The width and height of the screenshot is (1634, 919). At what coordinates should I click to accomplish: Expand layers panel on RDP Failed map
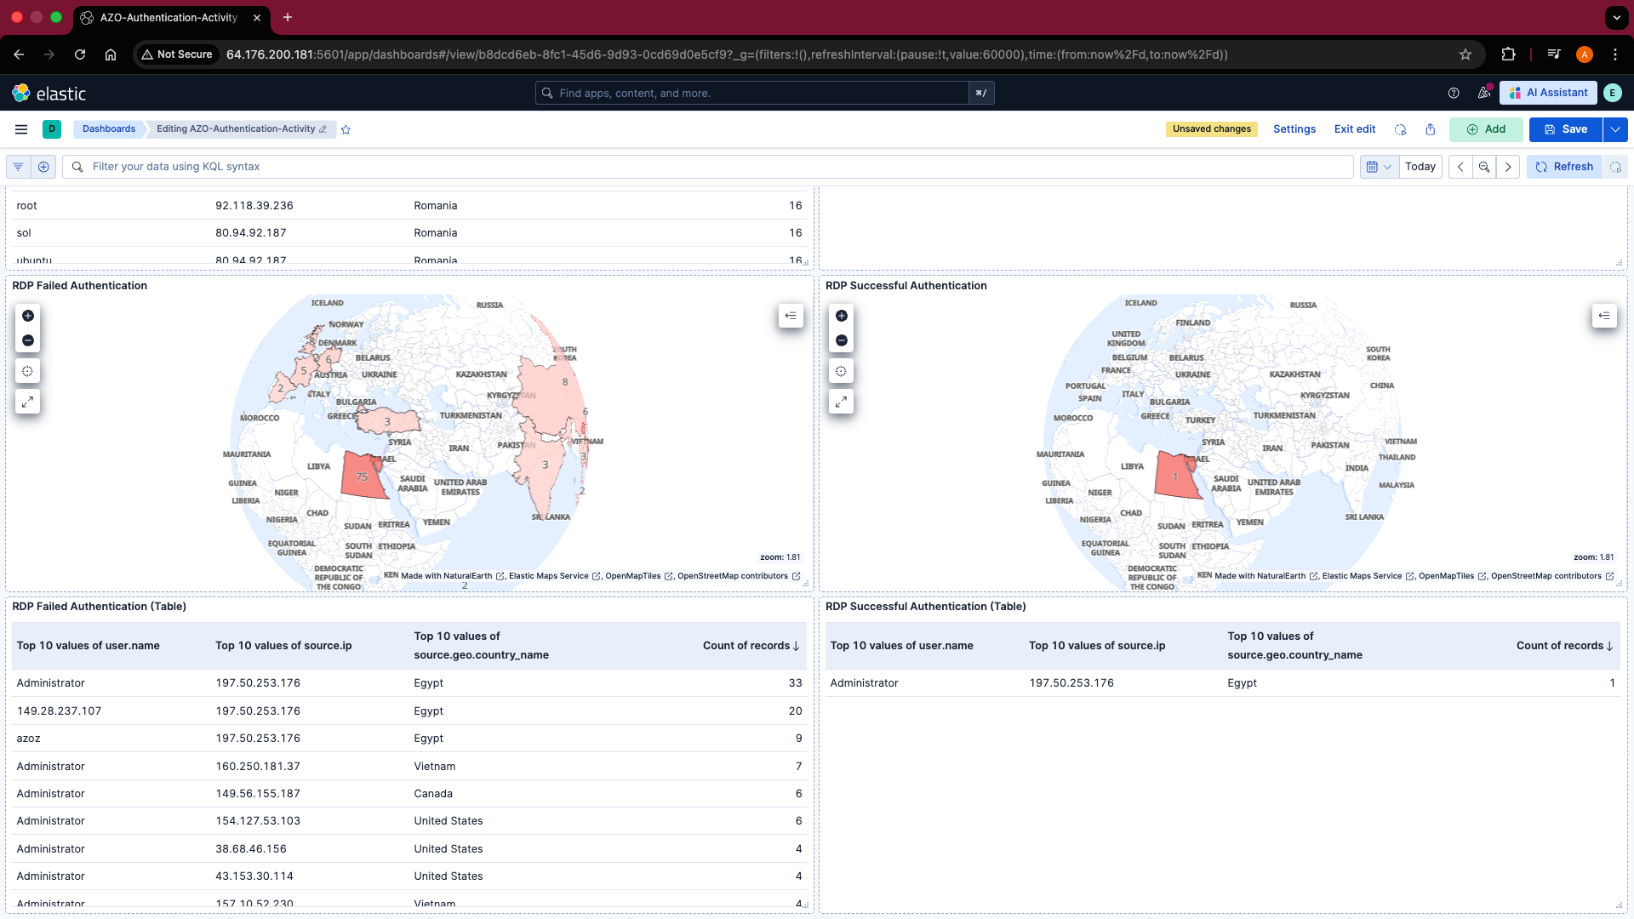pos(791,316)
